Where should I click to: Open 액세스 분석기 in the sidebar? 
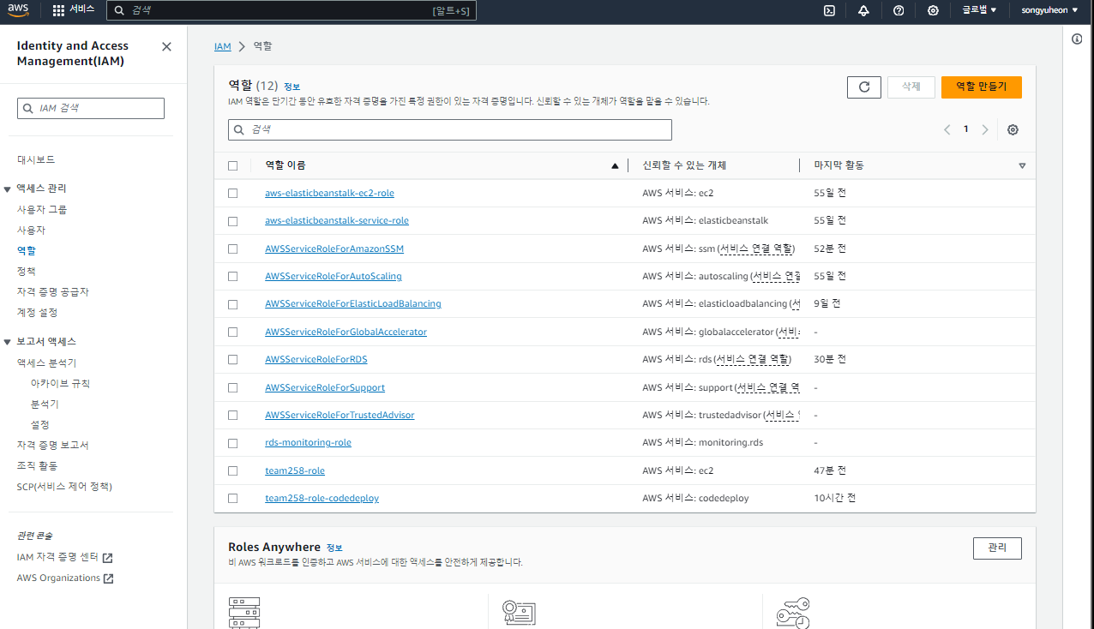[47, 362]
